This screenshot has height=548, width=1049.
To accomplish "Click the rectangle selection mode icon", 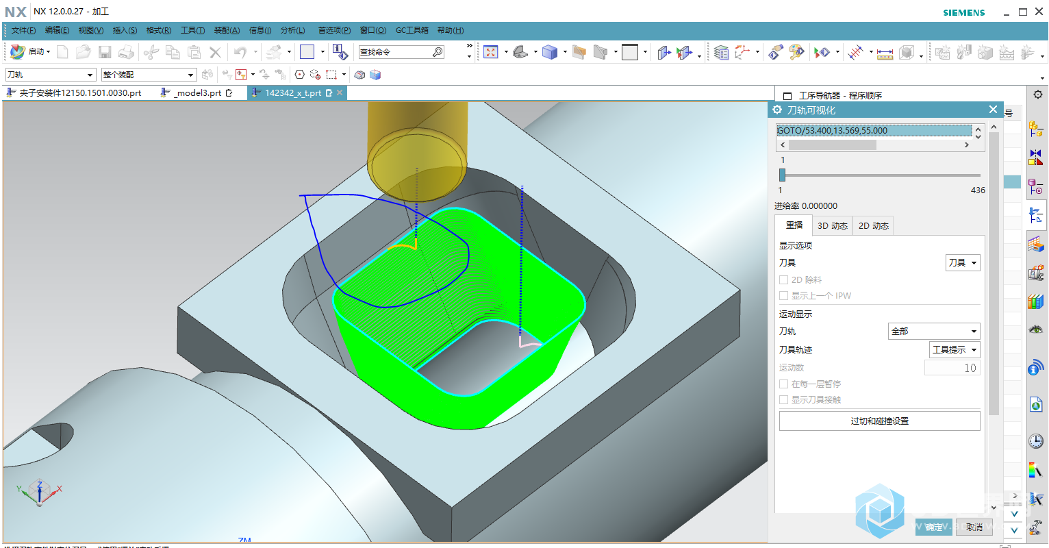I will 331,75.
